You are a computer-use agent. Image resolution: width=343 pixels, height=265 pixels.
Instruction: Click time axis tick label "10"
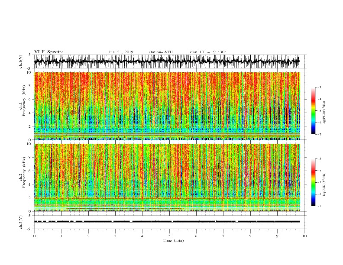tap(304, 236)
